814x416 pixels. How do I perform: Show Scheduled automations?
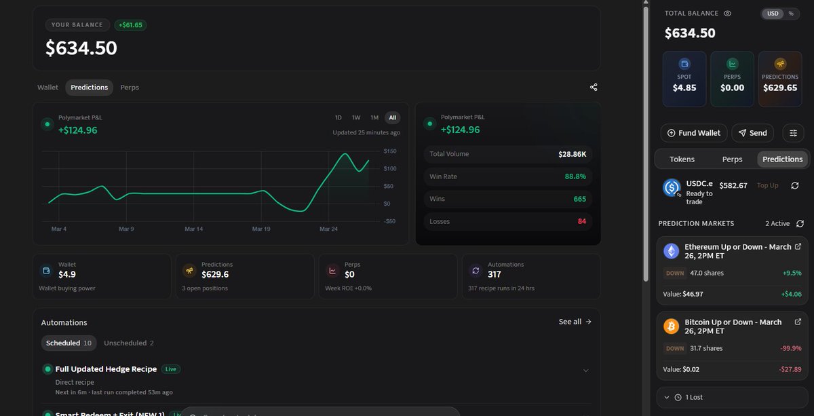pos(69,343)
